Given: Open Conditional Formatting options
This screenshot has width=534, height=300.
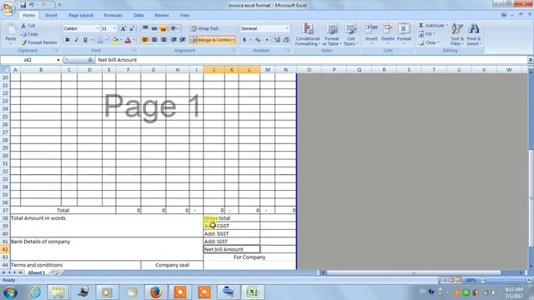Looking at the screenshot, I should (307, 34).
